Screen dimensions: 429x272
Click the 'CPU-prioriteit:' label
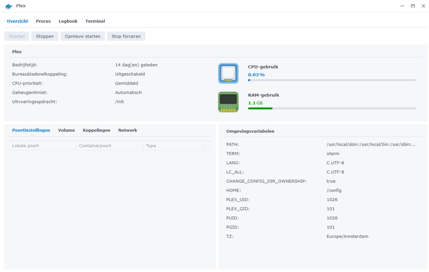27,84
